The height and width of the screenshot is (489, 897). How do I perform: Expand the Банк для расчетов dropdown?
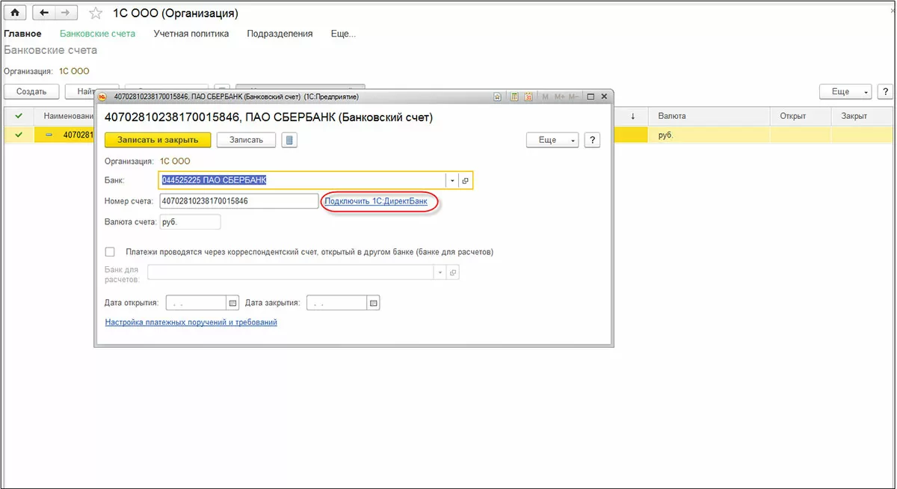click(x=440, y=273)
